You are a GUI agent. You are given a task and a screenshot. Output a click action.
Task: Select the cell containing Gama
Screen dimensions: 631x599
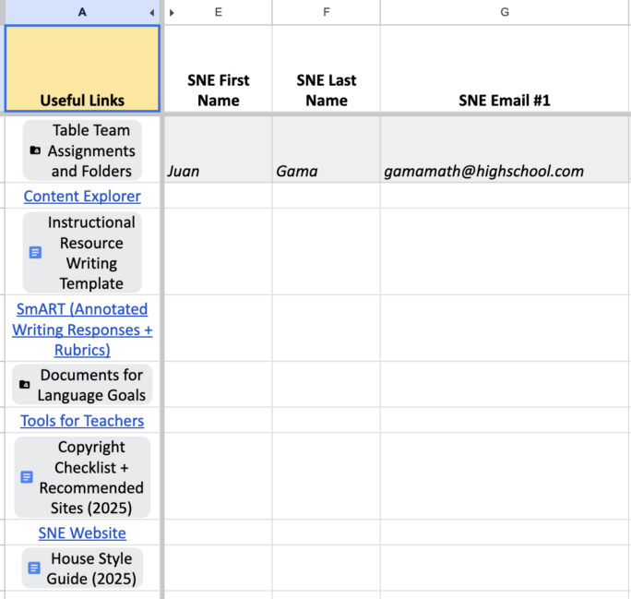[x=327, y=150]
